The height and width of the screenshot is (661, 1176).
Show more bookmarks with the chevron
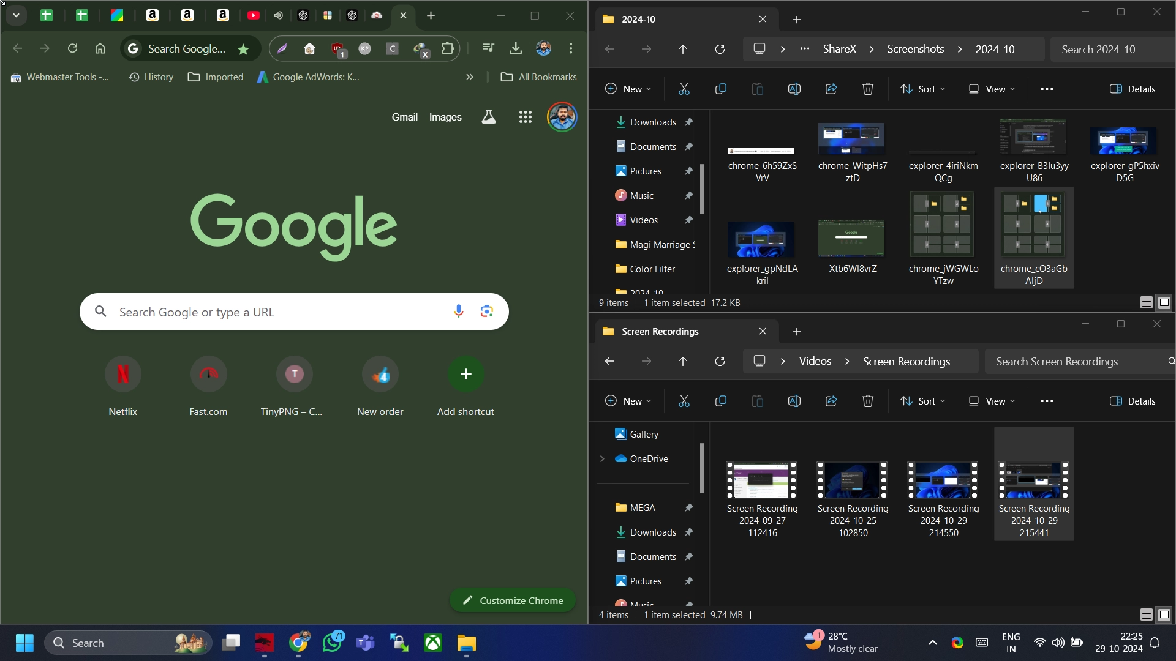[x=470, y=77]
